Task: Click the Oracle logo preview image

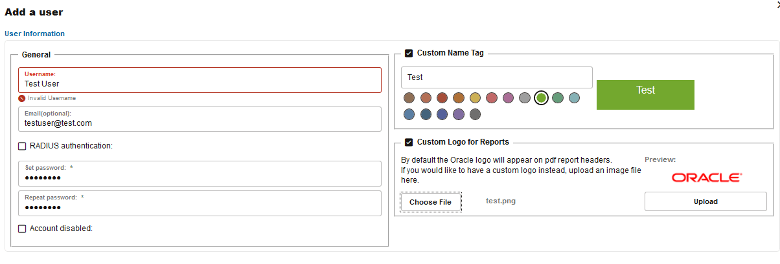Action: [x=706, y=178]
